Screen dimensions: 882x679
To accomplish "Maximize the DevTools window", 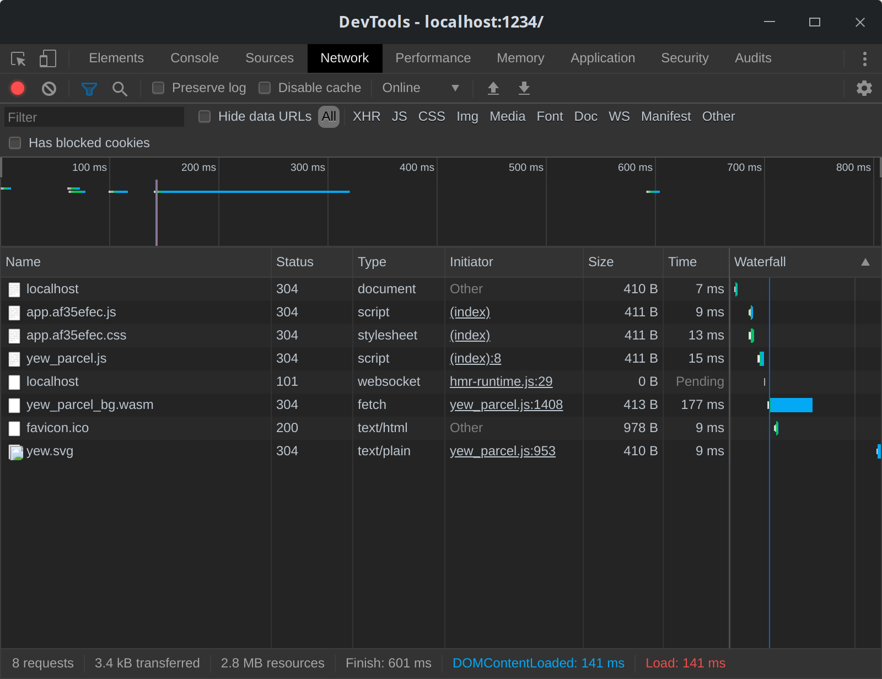I will (815, 22).
